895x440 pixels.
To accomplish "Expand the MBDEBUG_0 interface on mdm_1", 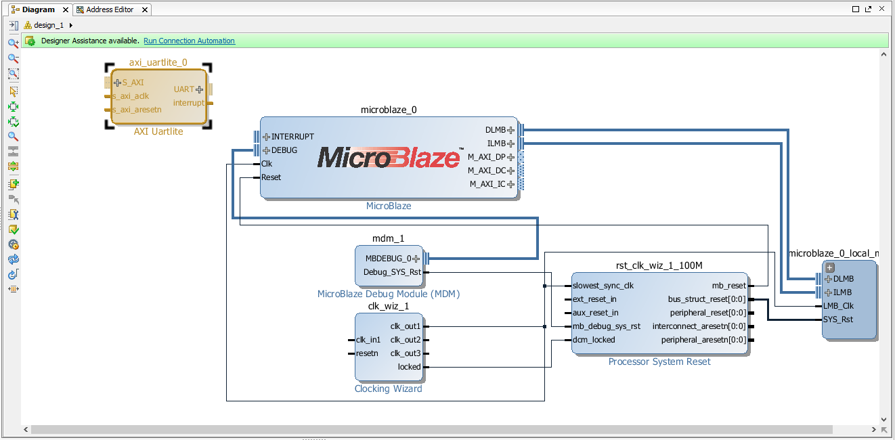I will (416, 259).
